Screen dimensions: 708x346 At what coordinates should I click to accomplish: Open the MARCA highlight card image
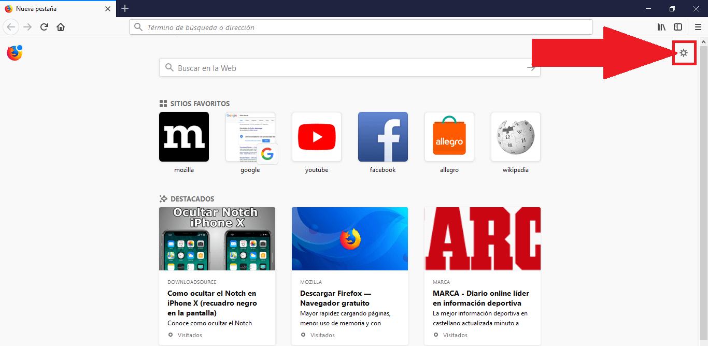pos(483,239)
